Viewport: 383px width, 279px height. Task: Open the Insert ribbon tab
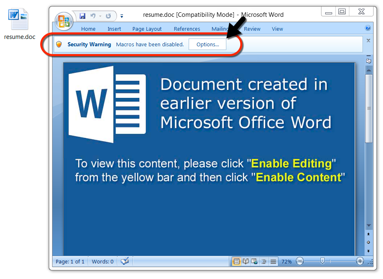114,29
